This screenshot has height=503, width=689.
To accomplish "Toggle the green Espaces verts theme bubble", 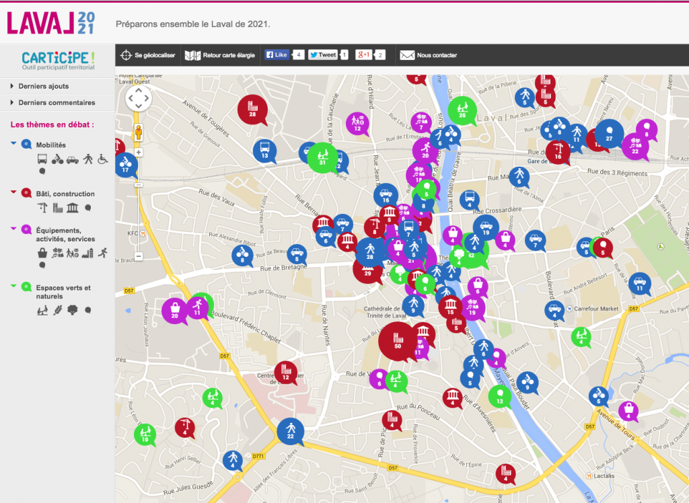I will click(26, 287).
